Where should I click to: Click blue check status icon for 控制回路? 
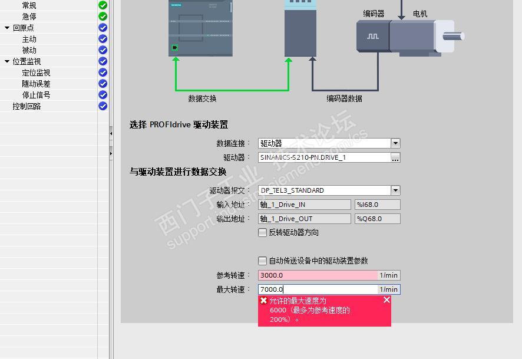click(103, 106)
